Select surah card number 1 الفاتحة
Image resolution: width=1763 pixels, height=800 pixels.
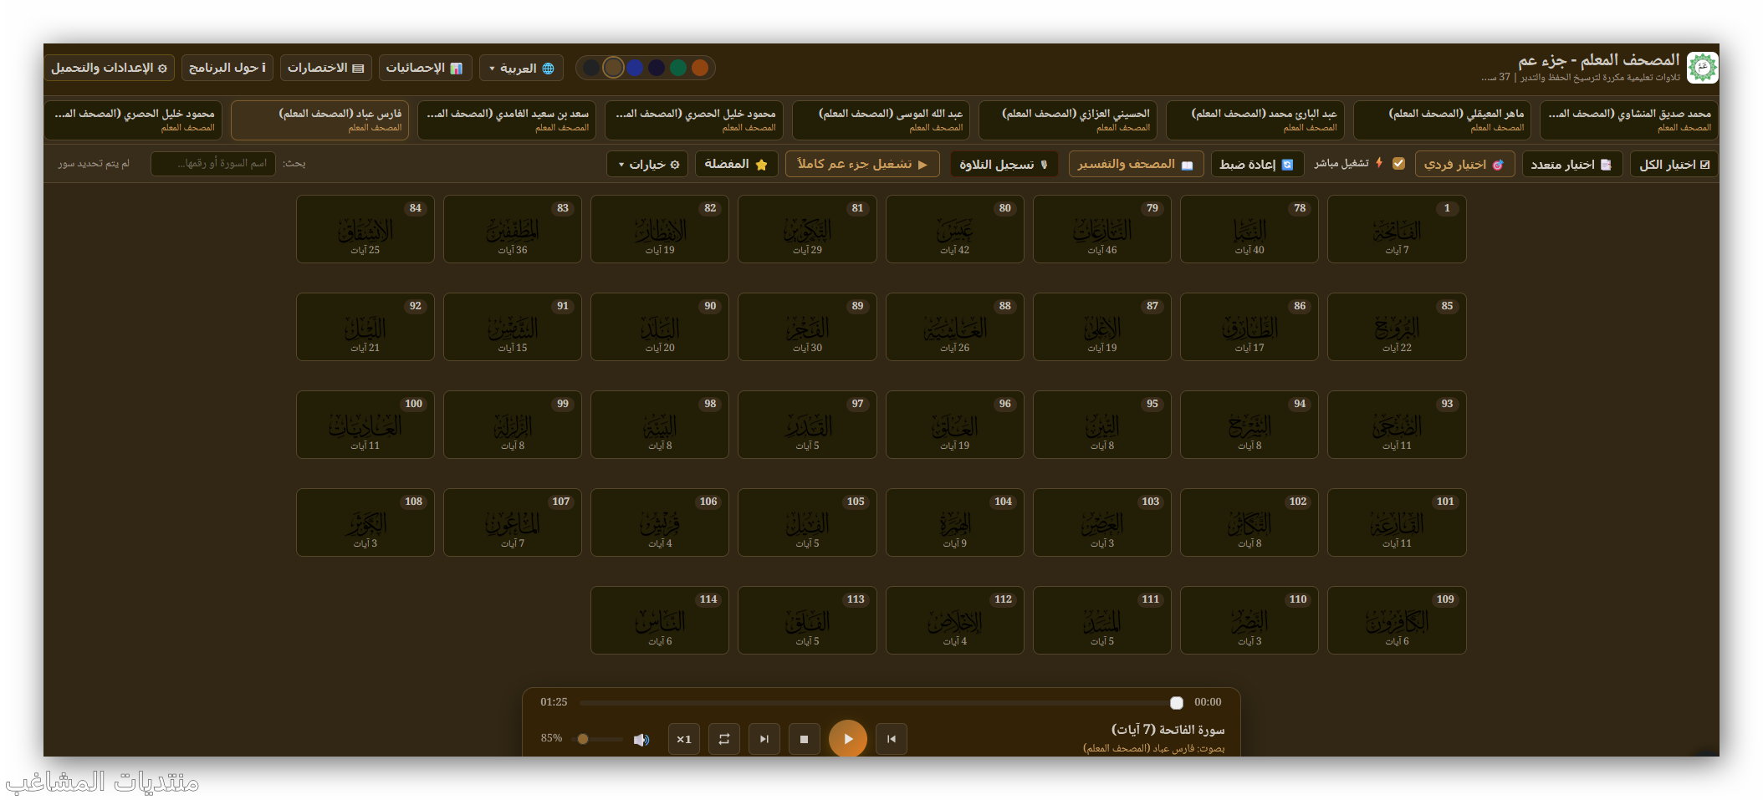[1397, 229]
